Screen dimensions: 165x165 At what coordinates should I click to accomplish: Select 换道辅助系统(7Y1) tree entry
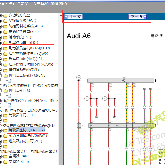tap(24, 70)
